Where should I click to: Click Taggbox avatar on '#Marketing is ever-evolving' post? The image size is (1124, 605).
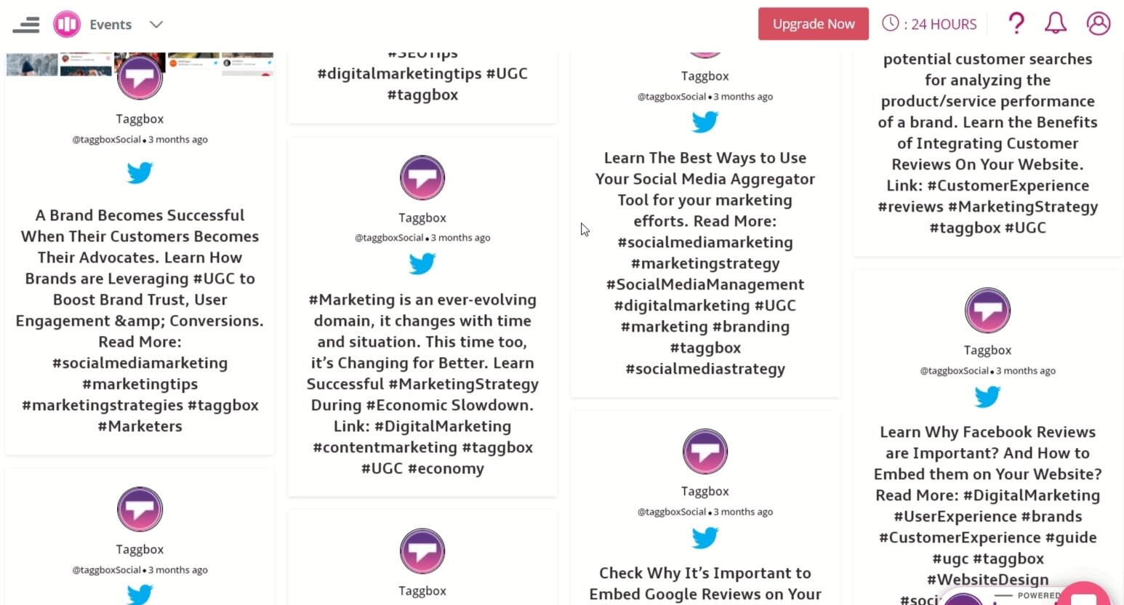(422, 177)
